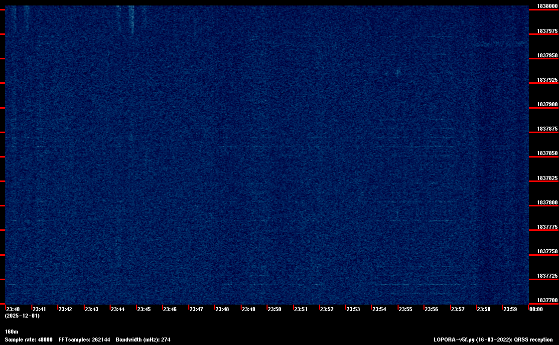Click the 1837725 frequency label
This screenshot has height=345, width=559.
(547, 276)
